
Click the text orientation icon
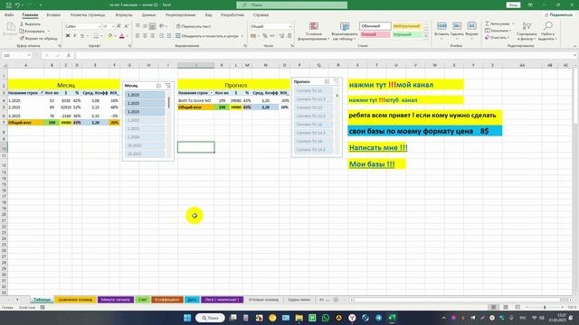[x=162, y=26]
